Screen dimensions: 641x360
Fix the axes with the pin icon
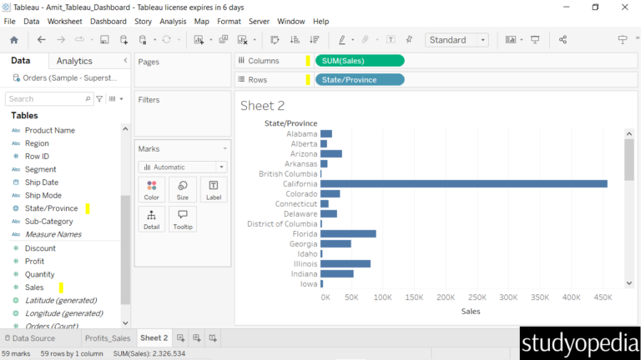[x=409, y=40]
